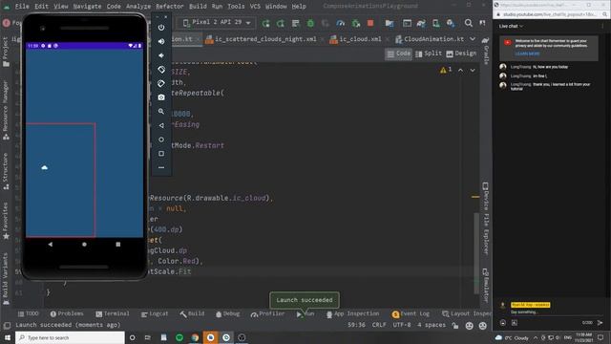Click the emulator toolbar Back triangle
Viewport: 611px width, 344px height.
[161, 125]
